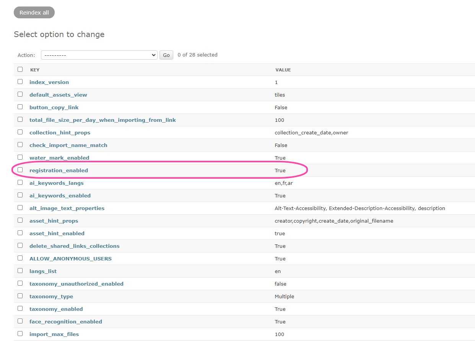Open the asset_hint_props option link
Screen dimensions: 475x341
click(54, 221)
